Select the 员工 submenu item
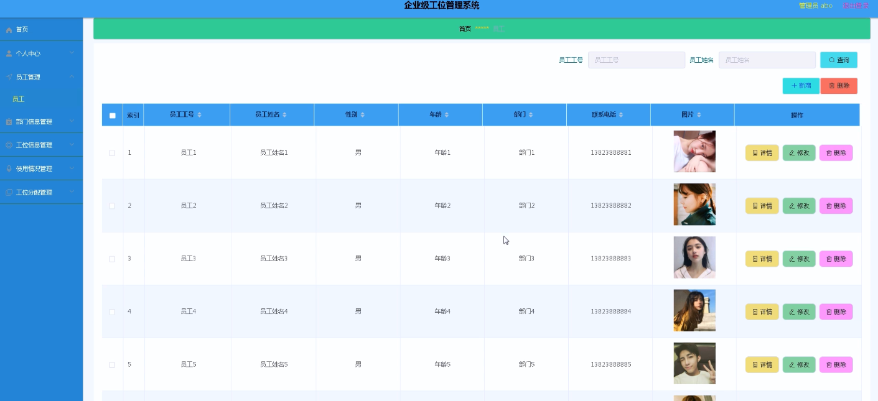This screenshot has width=878, height=401. [18, 99]
